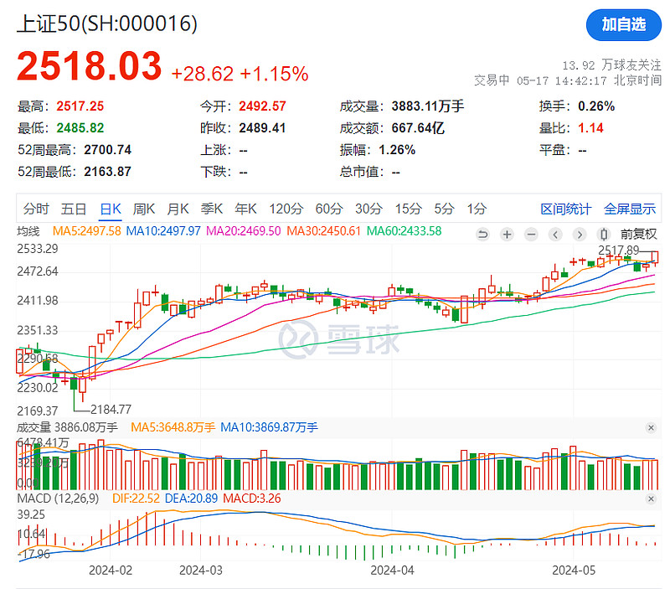This screenshot has width=670, height=589.
Task: Toggle the candlestick style icon
Action: pyautogui.click(x=604, y=235)
